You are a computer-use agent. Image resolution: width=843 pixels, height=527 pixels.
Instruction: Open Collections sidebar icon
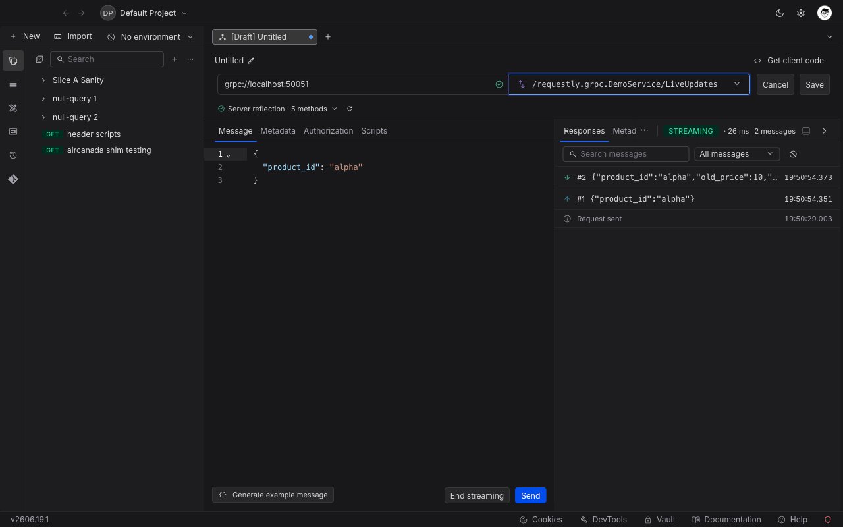coord(13,61)
